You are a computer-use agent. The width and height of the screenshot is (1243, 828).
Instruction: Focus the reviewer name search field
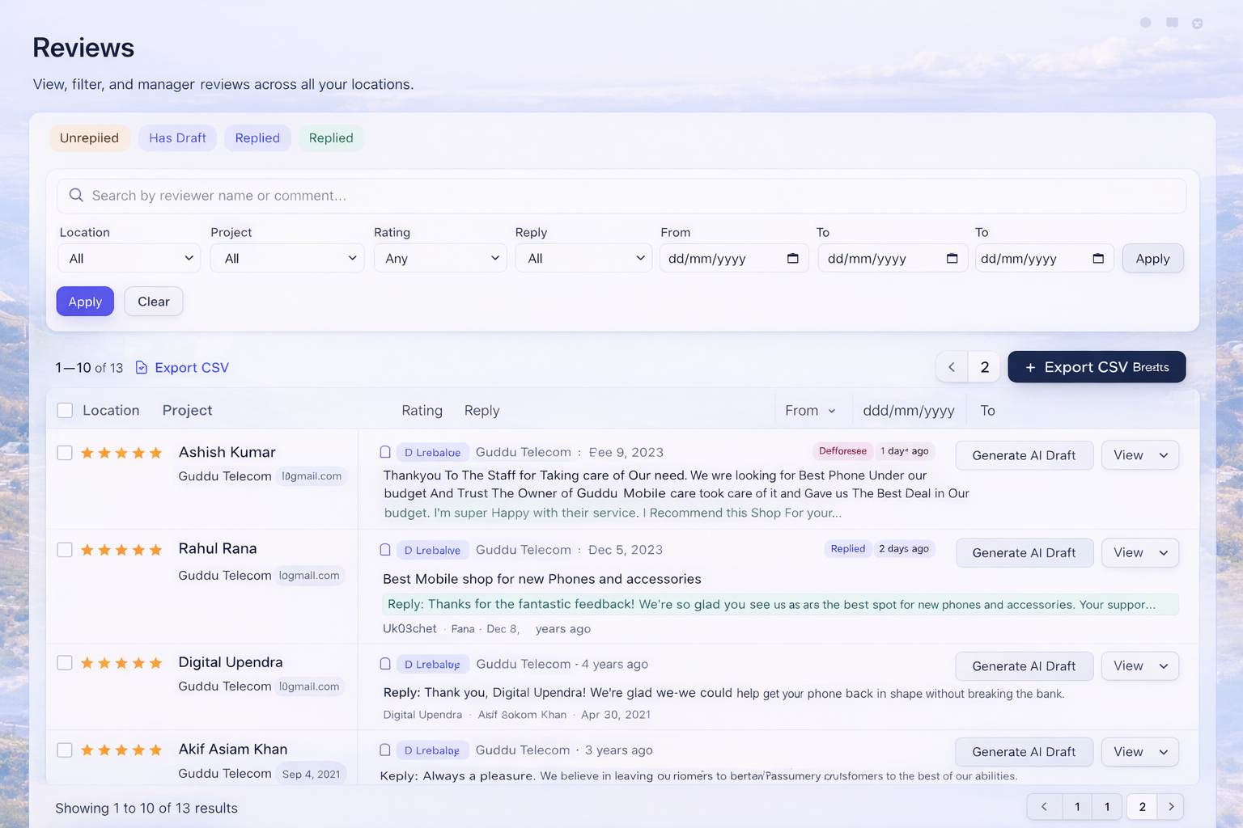631,196
